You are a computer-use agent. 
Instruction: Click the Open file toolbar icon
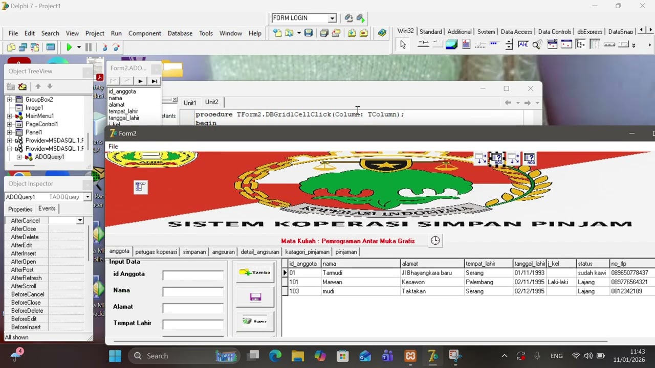pos(289,33)
